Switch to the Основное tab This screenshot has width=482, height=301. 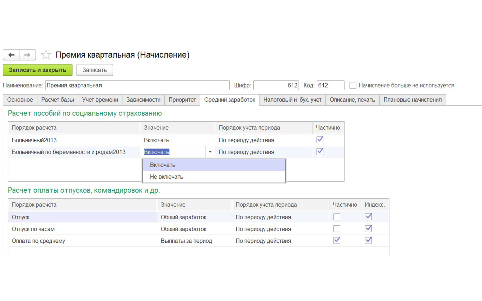[20, 100]
